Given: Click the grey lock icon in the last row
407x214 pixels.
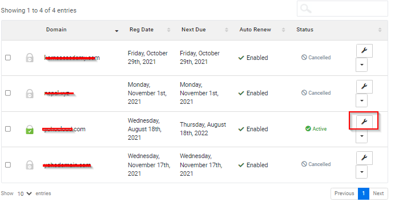Looking at the screenshot, I should click(x=30, y=165).
